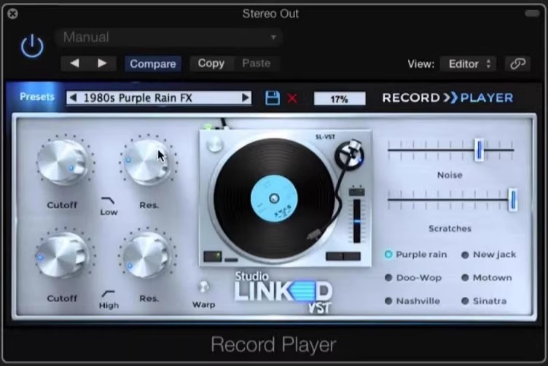Open the View Editor dropdown
The width and height of the screenshot is (548, 366).
[467, 63]
